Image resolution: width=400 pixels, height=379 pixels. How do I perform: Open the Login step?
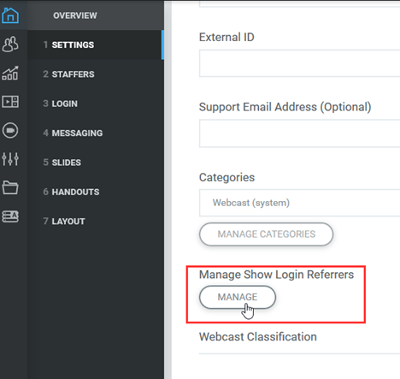tap(96, 104)
